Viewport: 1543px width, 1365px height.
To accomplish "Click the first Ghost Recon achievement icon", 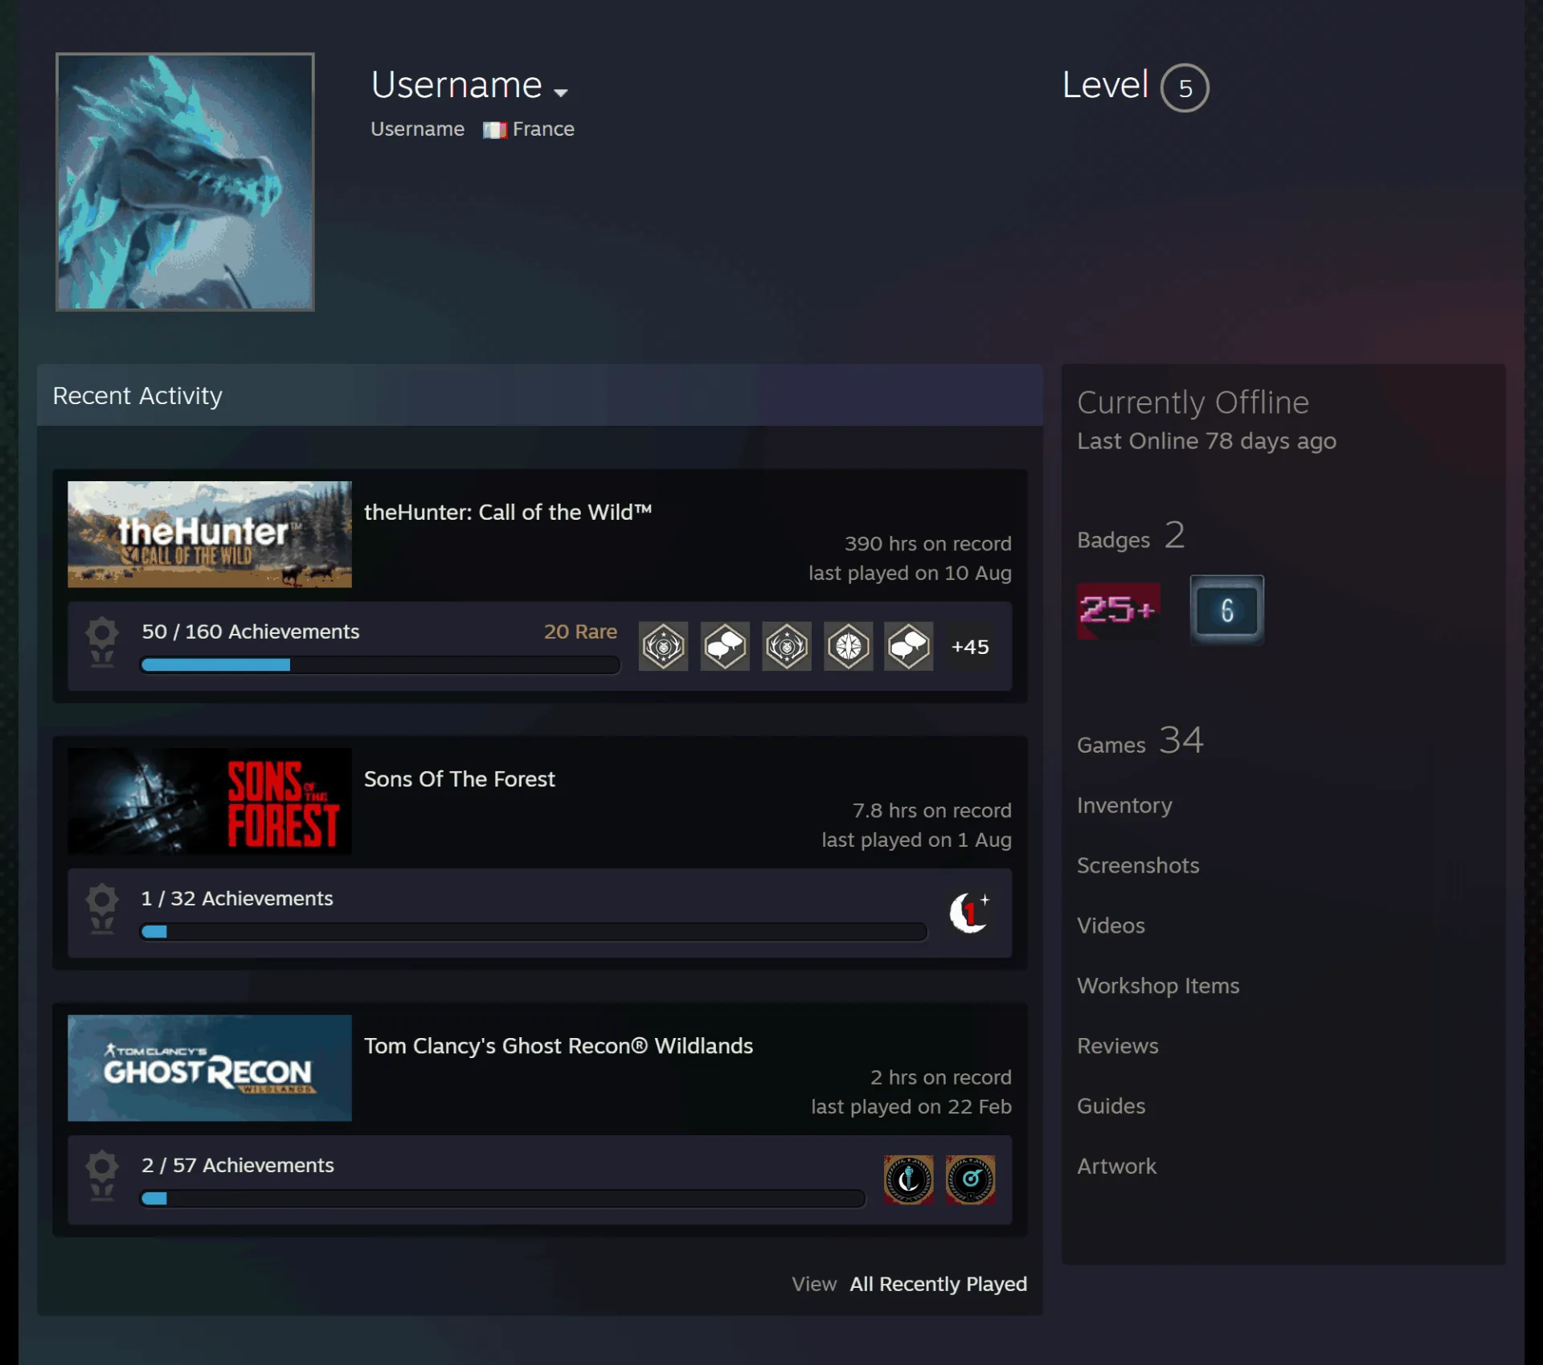I will [x=909, y=1179].
